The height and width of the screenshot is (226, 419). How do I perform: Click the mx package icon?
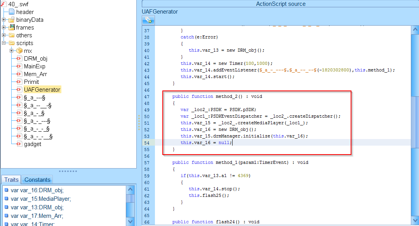(19, 51)
